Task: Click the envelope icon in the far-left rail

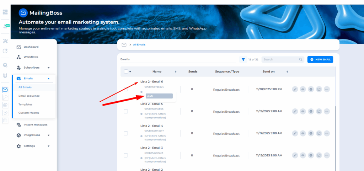Action: click(5, 90)
